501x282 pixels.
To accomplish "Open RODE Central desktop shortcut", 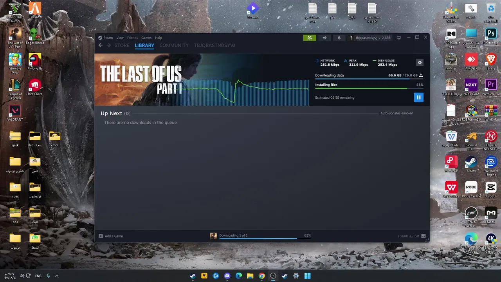I will pos(471,190).
